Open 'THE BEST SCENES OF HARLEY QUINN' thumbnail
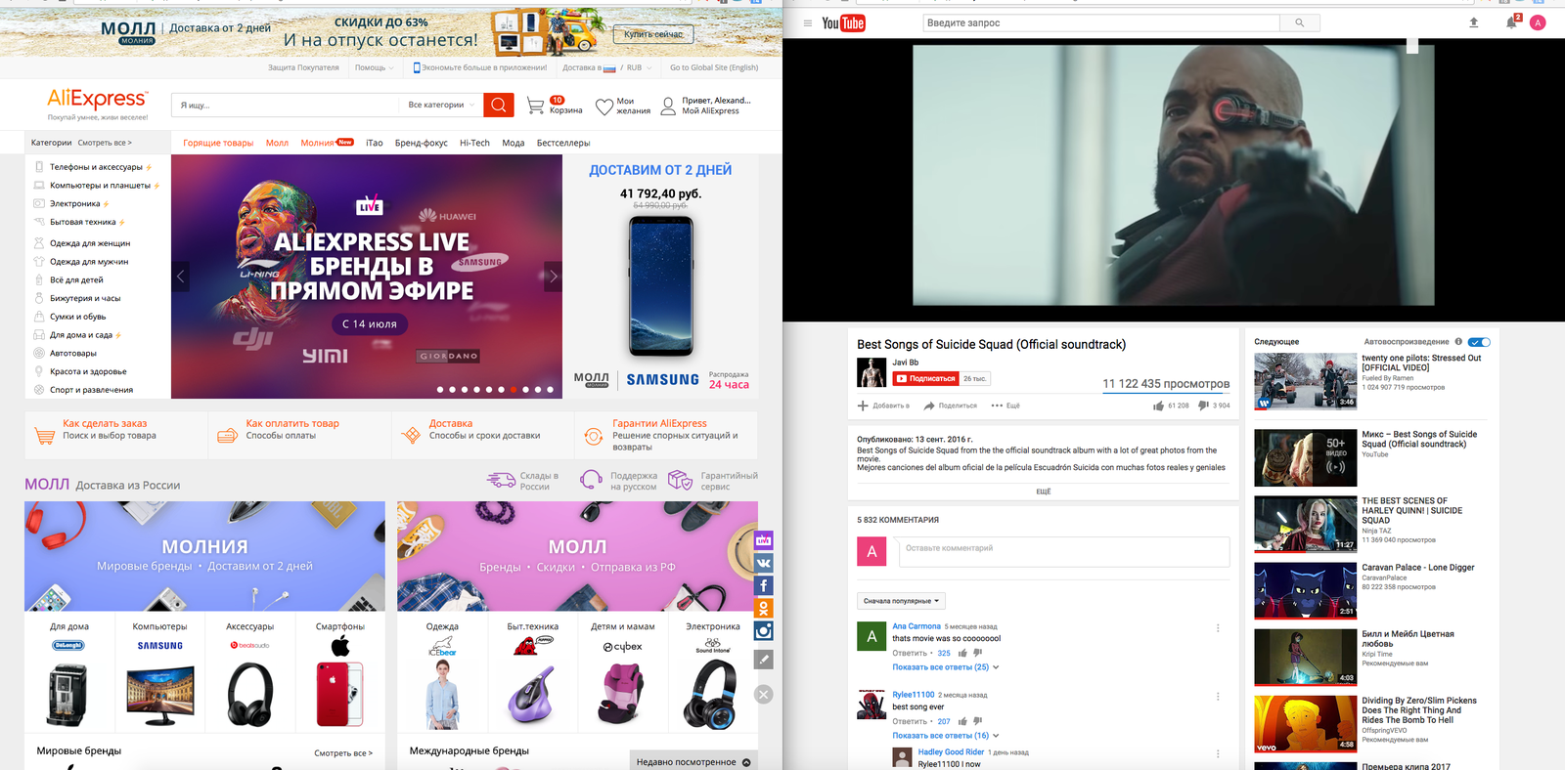 (x=1306, y=525)
